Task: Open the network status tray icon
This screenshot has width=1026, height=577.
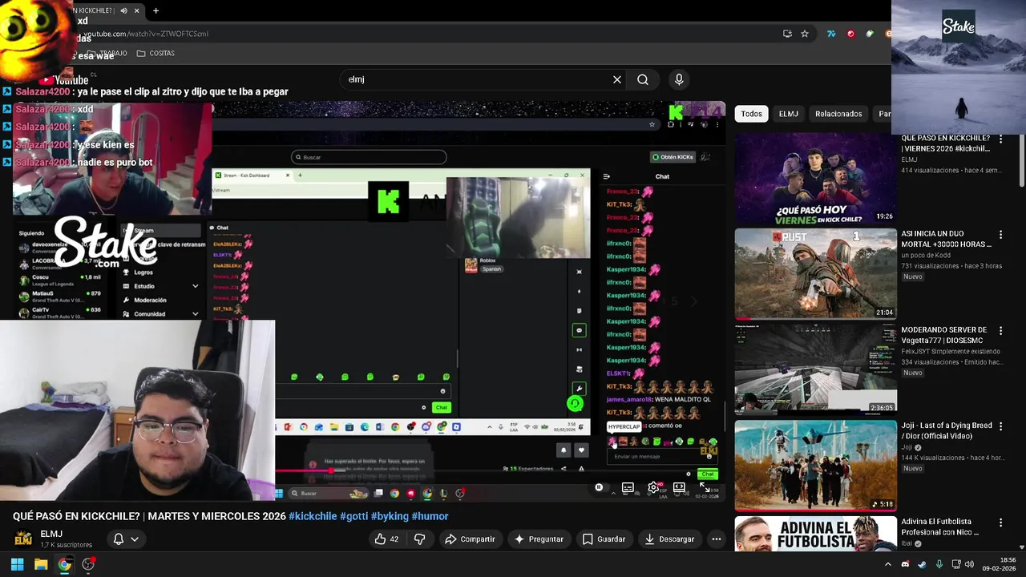Action: [x=958, y=564]
